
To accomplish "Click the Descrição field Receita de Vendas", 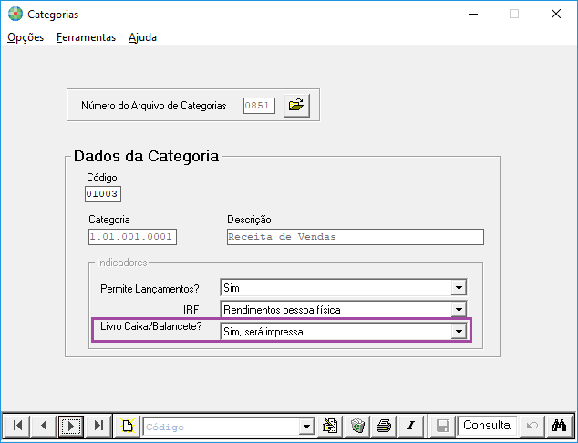I will click(x=356, y=237).
